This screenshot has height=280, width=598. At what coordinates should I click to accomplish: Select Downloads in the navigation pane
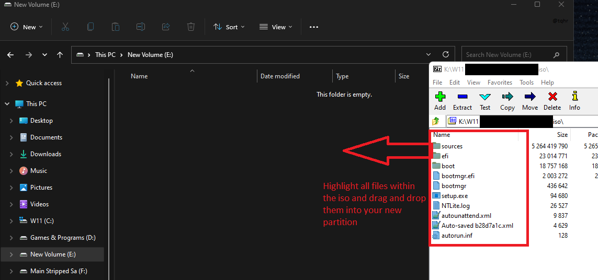(x=46, y=154)
